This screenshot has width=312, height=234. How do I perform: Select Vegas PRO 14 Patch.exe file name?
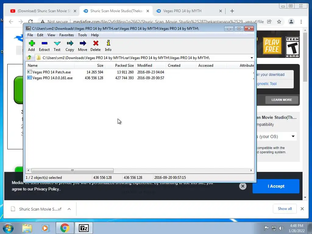(52, 72)
